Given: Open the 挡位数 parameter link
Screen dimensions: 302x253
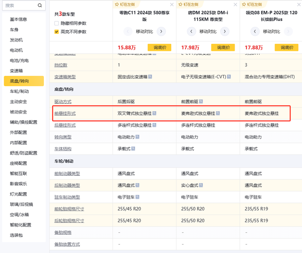Looking at the screenshot, I should (x=61, y=65).
